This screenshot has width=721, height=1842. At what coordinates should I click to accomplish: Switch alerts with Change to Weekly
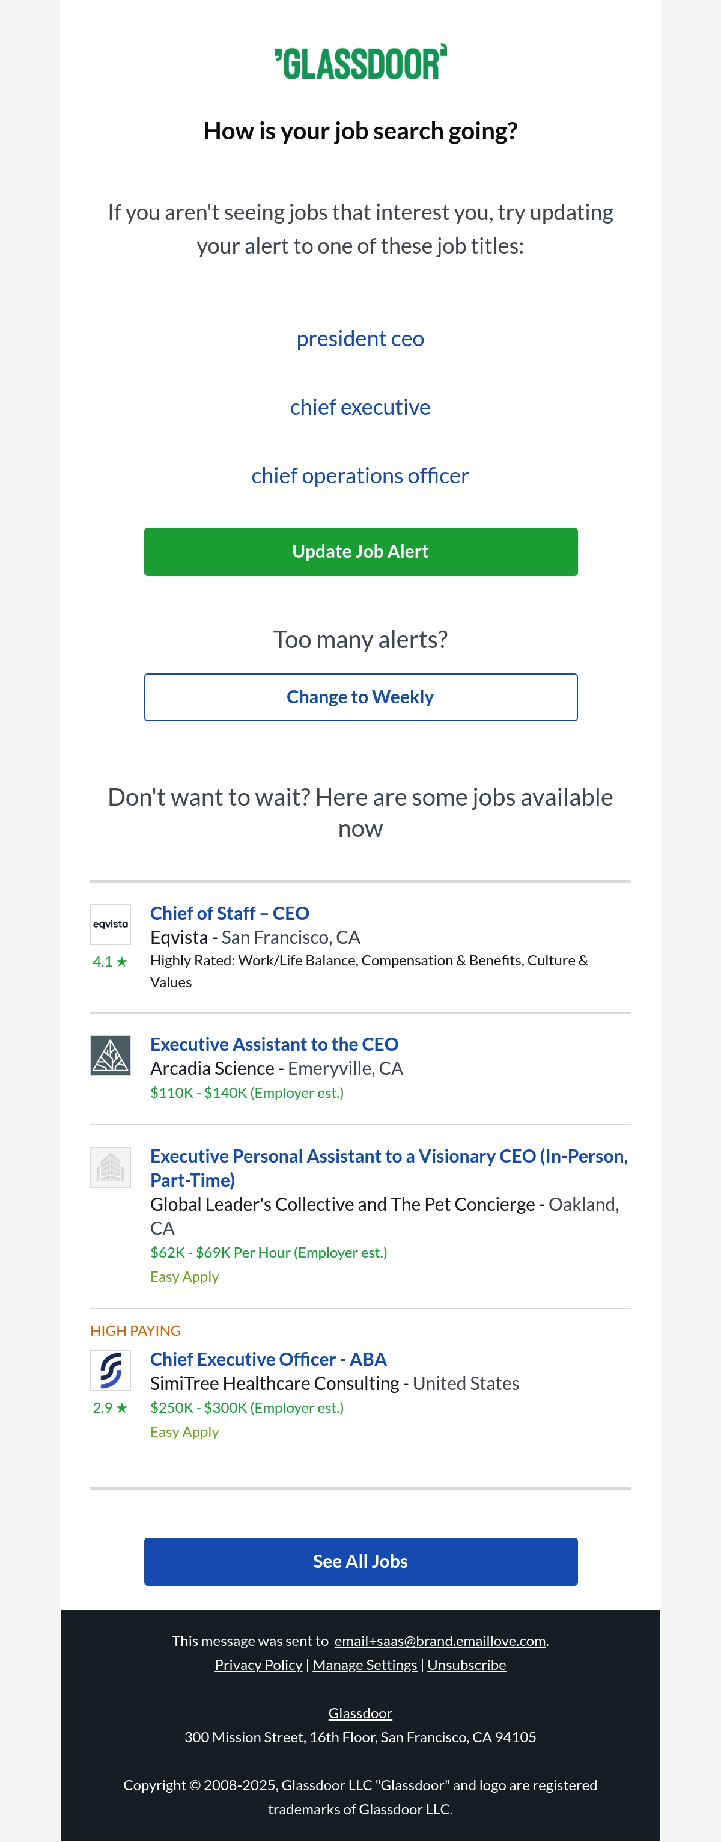[361, 697]
